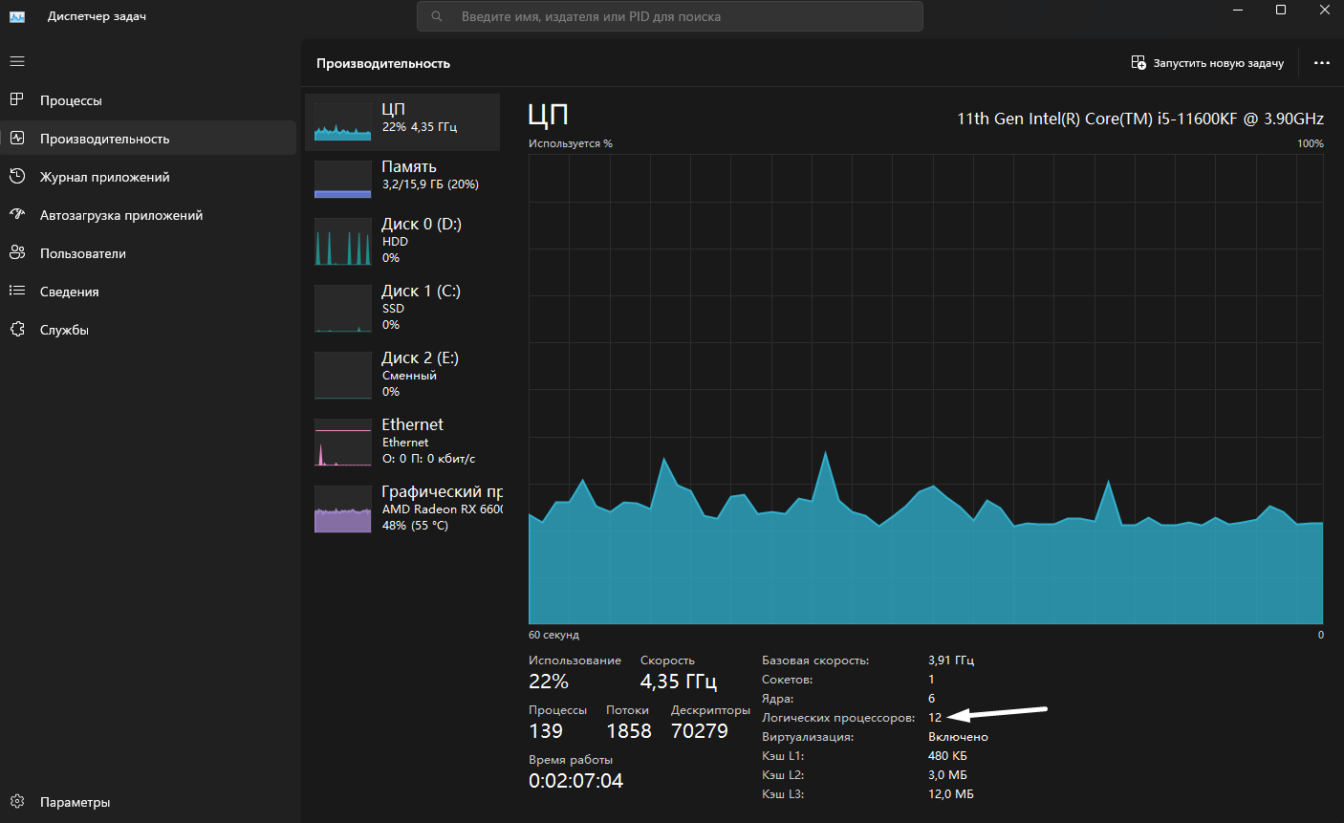This screenshot has height=823, width=1344.
Task: Open the three-dot more options menu
Action: tap(1322, 63)
